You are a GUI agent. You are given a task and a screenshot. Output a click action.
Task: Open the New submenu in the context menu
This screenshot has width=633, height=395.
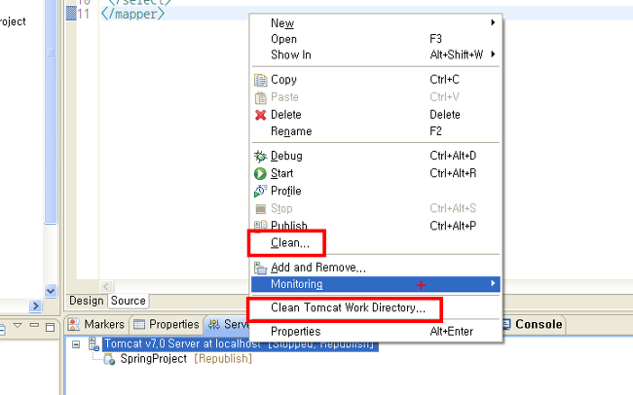pos(376,23)
